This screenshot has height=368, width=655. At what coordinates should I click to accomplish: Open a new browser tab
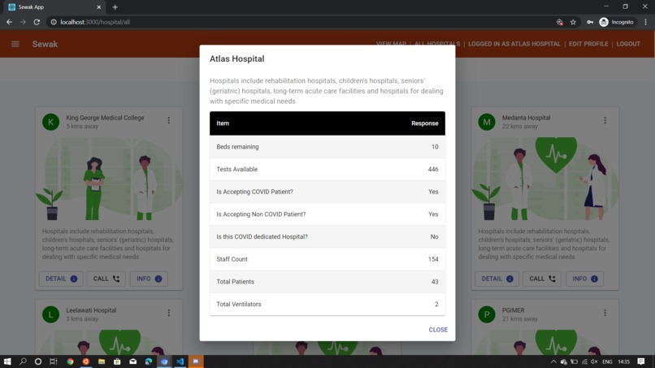115,7
